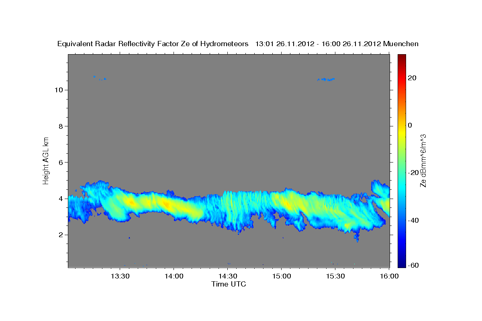The height and width of the screenshot is (321, 482).
Task: Click the colorbar value '0'
Action: [411, 125]
